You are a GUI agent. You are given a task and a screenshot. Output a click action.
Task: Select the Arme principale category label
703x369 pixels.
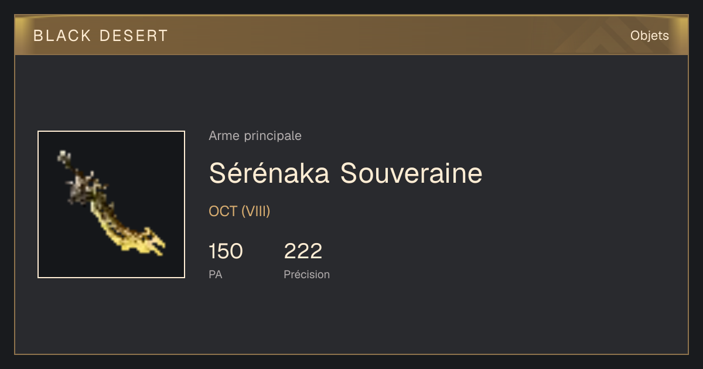click(255, 136)
